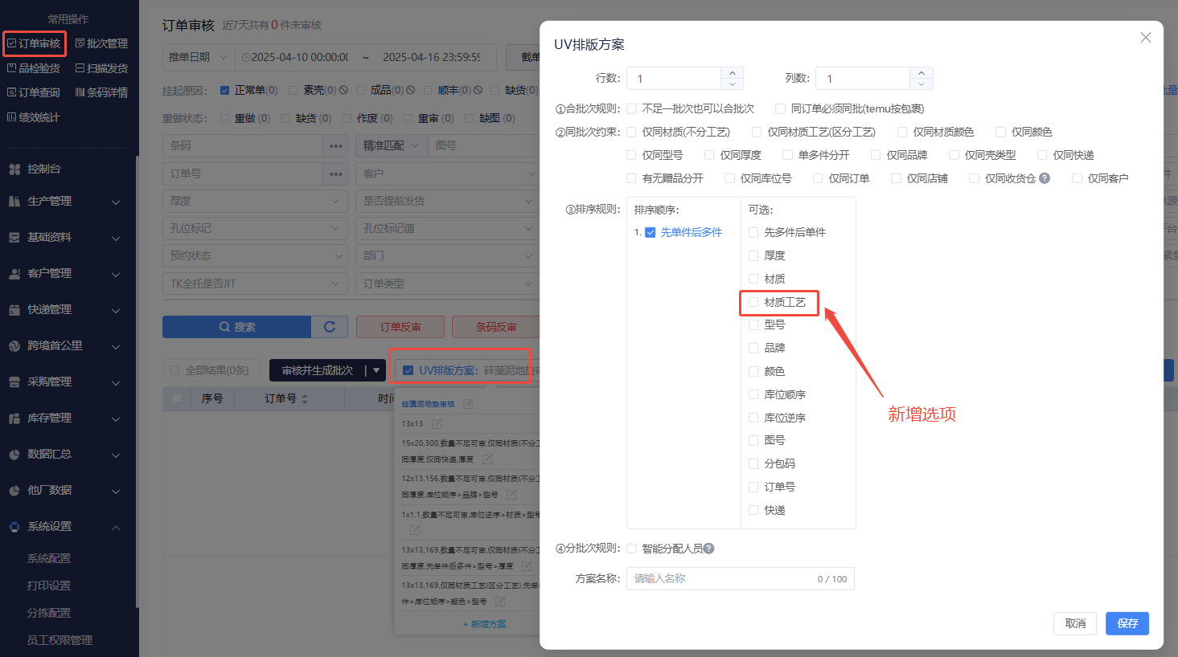Click the refresh icon next to 搜索

click(330, 327)
